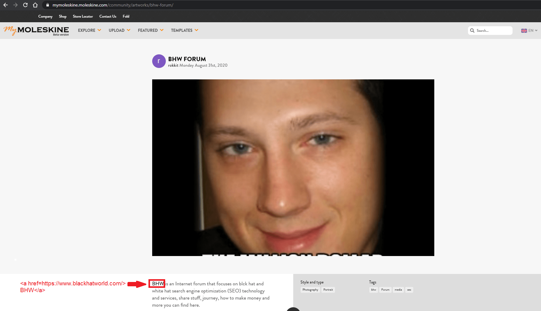
Task: Click the browser address bar URL
Action: (113, 5)
